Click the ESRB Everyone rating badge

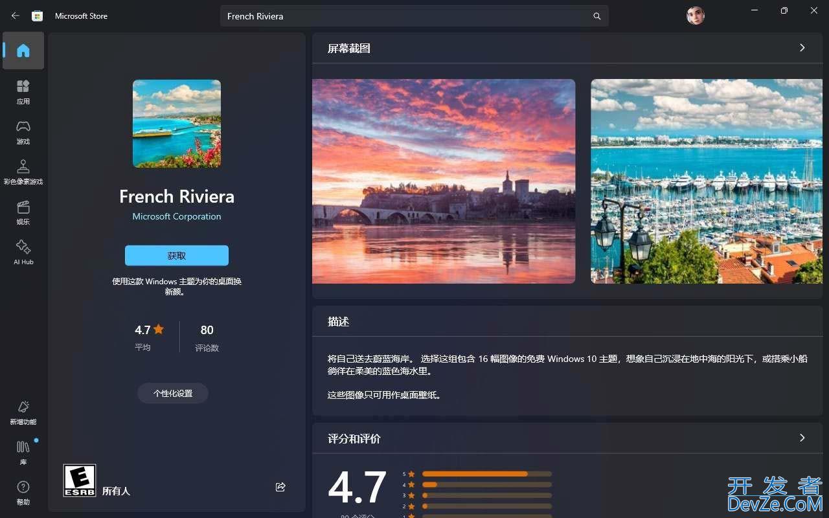(80, 480)
